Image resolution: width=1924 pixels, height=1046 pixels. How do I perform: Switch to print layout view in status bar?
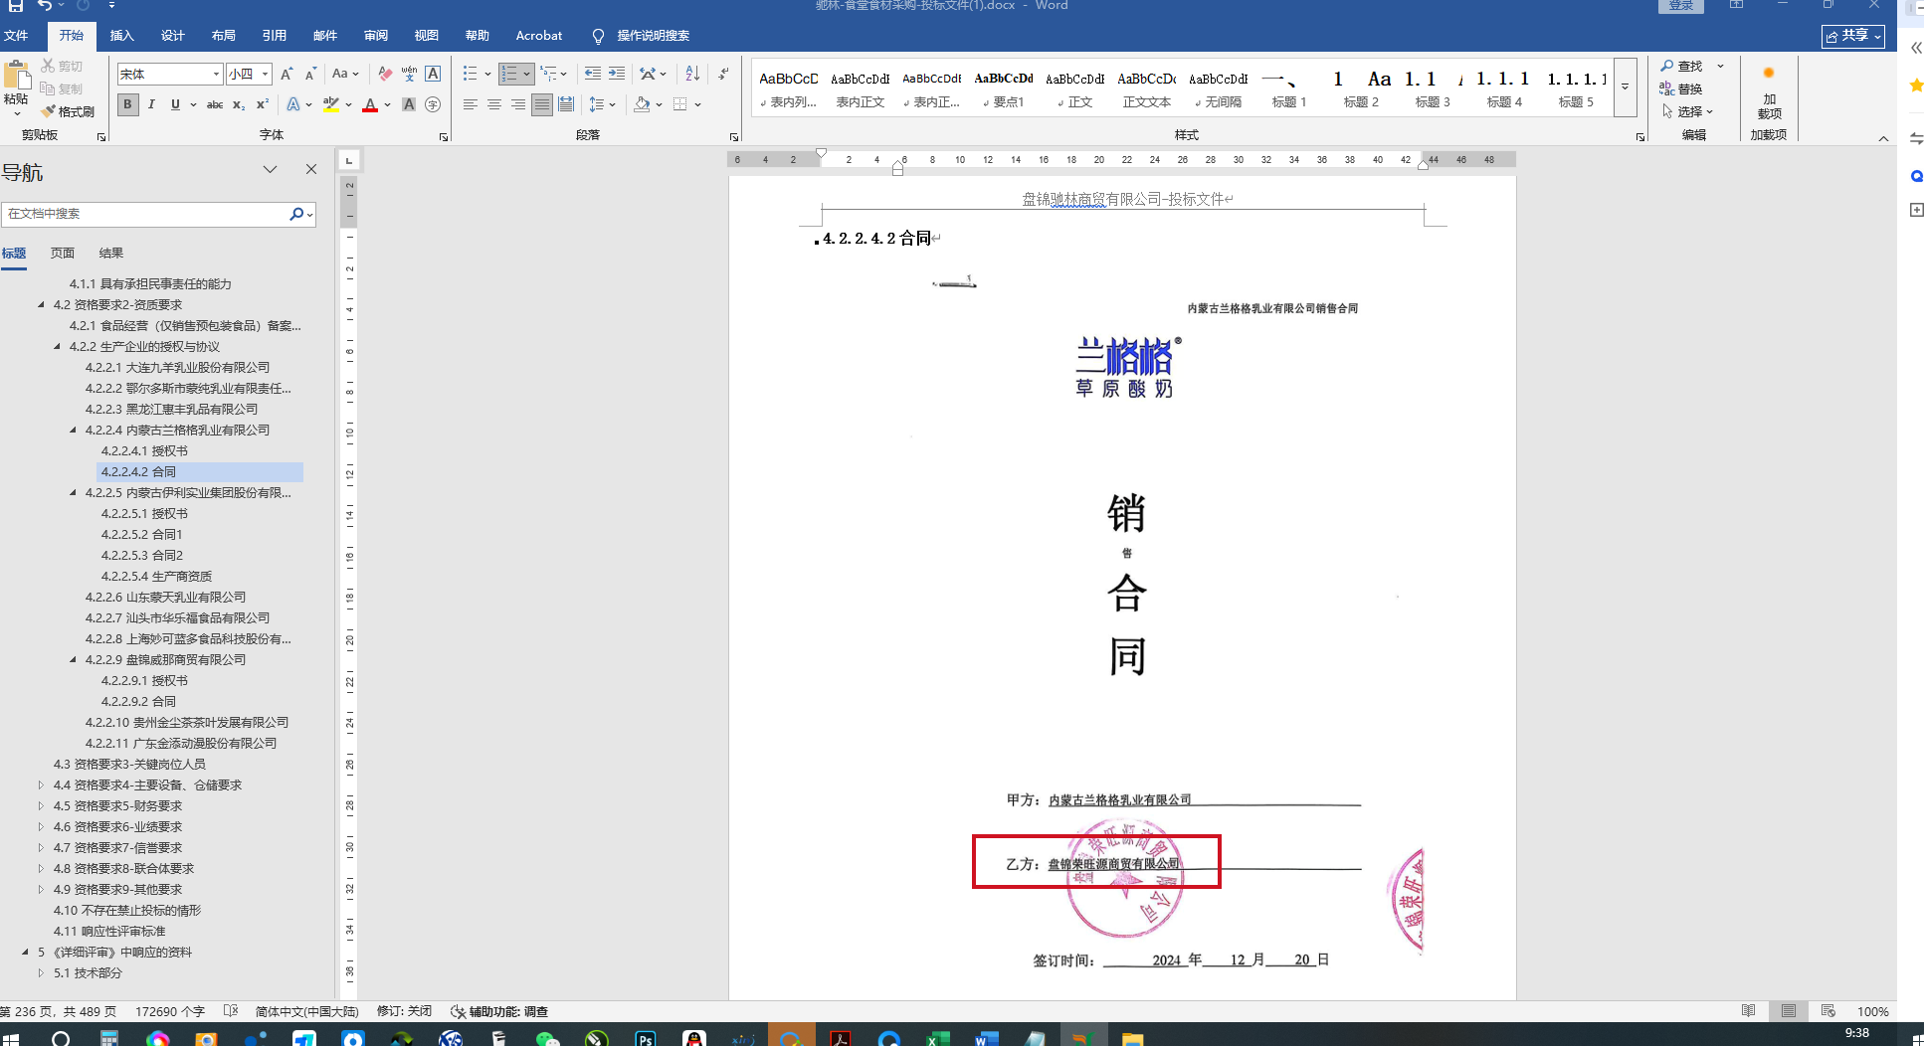(1789, 1011)
